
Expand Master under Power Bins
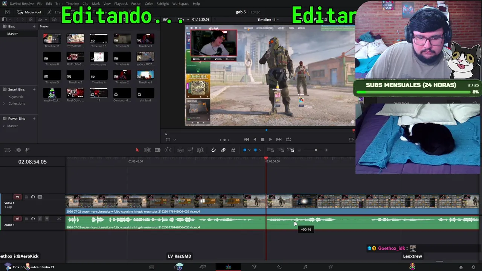coord(4,126)
